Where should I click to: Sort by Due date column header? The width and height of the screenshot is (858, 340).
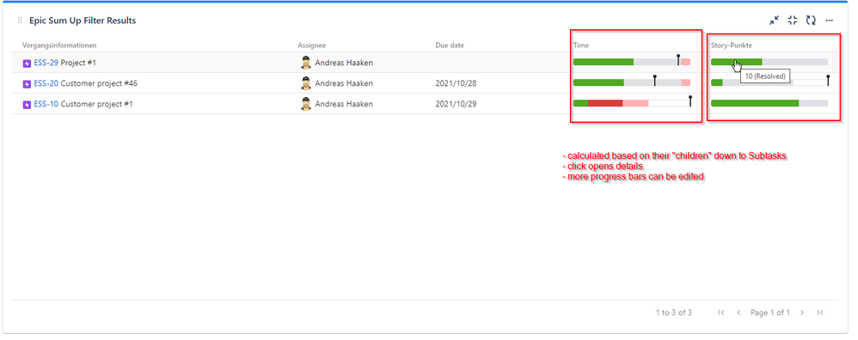click(450, 46)
